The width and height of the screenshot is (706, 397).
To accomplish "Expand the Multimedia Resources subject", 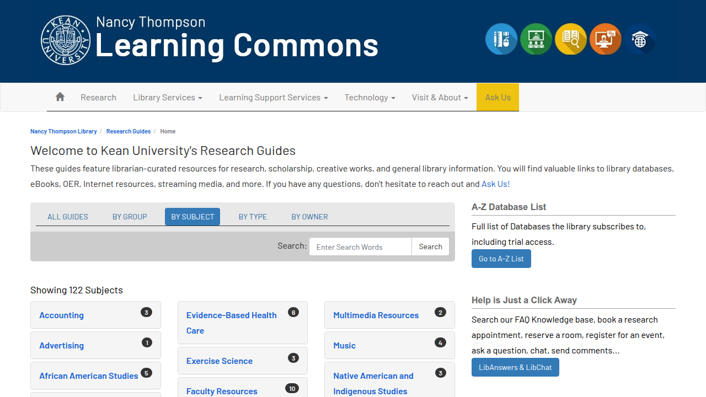I will 389,315.
